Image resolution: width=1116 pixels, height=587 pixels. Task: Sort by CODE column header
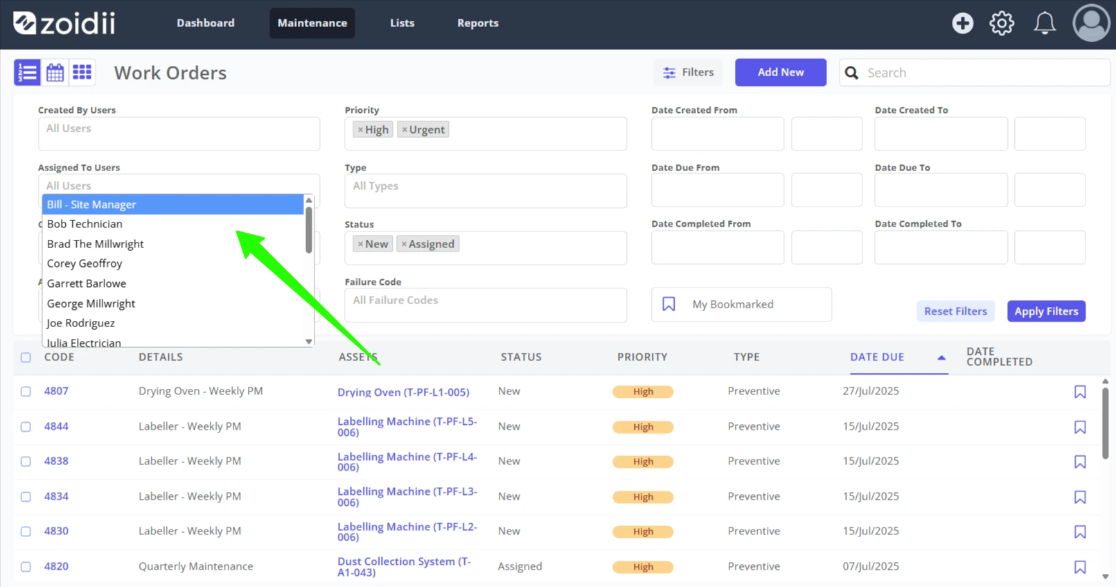(x=59, y=357)
